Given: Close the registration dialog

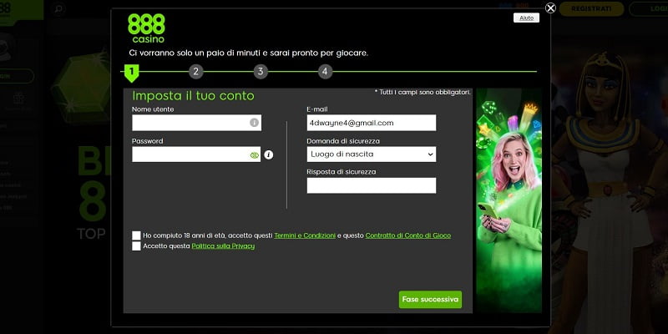Looking at the screenshot, I should coord(550,8).
